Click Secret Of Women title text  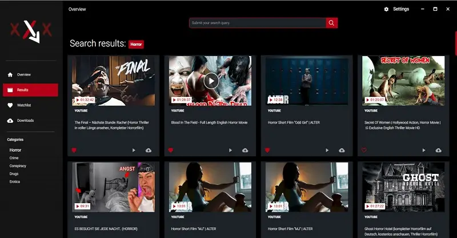[x=403, y=125]
